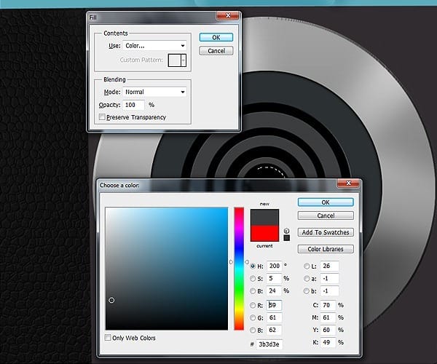Click the L value field showing 26
The image size is (437, 364).
[329, 266]
